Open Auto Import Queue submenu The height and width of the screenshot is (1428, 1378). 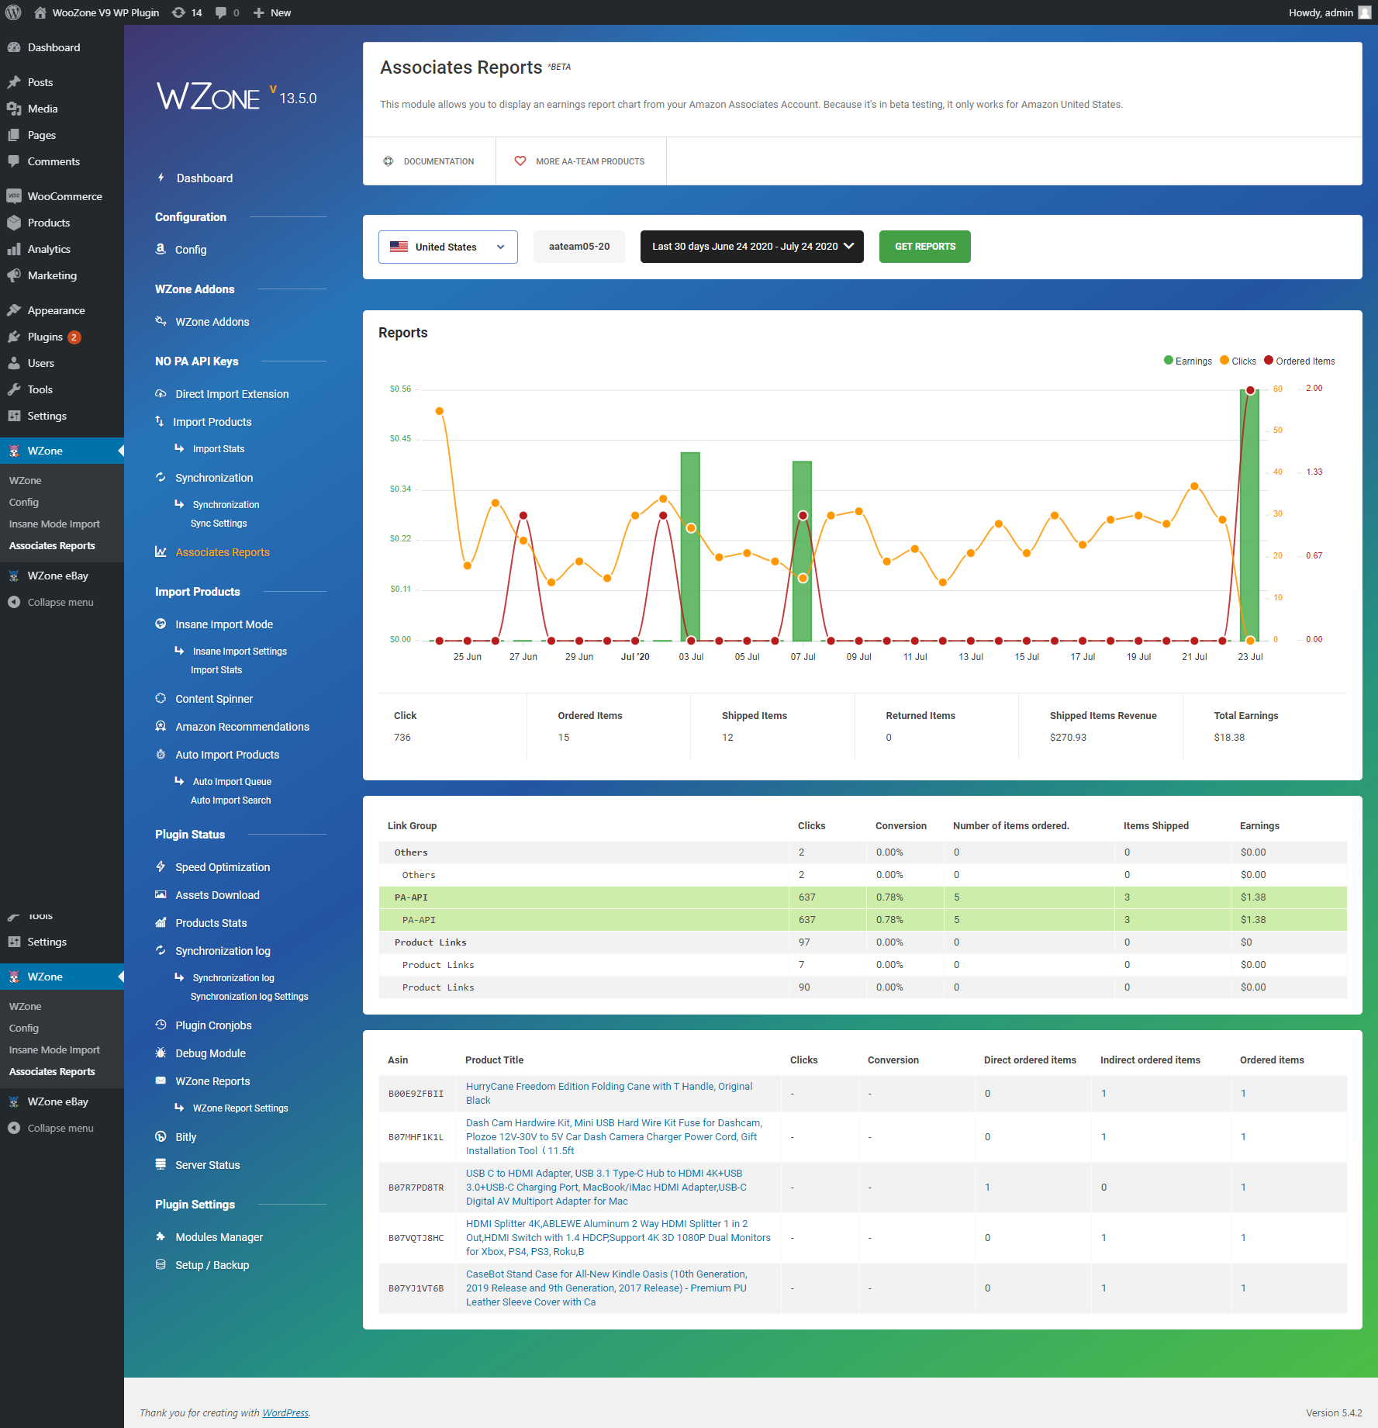232,781
